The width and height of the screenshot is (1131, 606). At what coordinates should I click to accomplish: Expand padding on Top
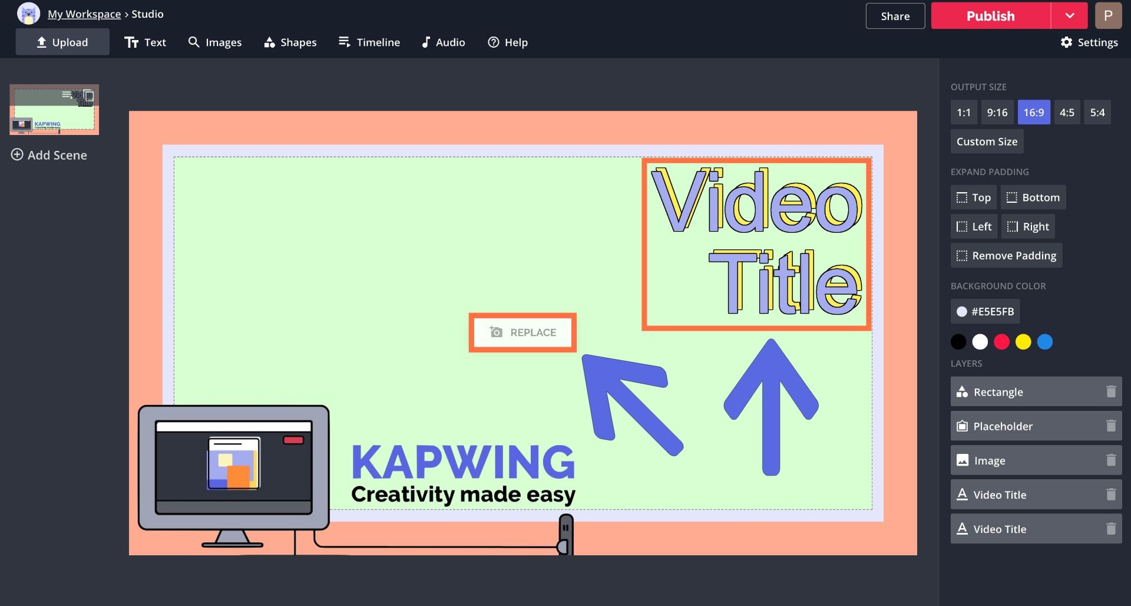click(x=974, y=197)
